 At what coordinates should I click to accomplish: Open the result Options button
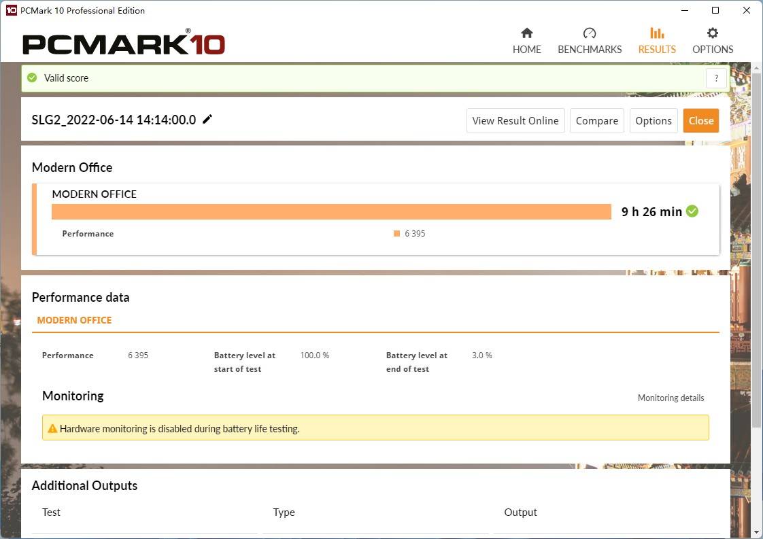tap(653, 120)
